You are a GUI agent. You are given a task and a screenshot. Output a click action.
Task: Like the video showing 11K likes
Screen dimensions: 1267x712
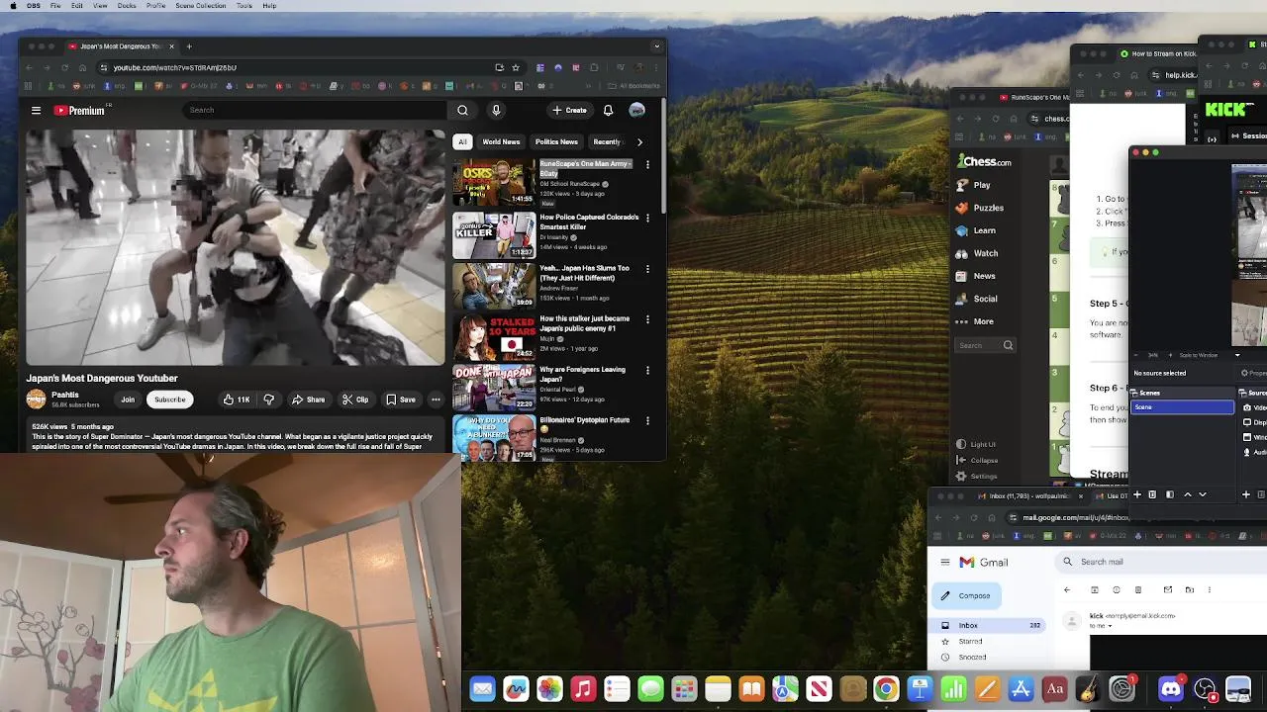click(x=237, y=400)
